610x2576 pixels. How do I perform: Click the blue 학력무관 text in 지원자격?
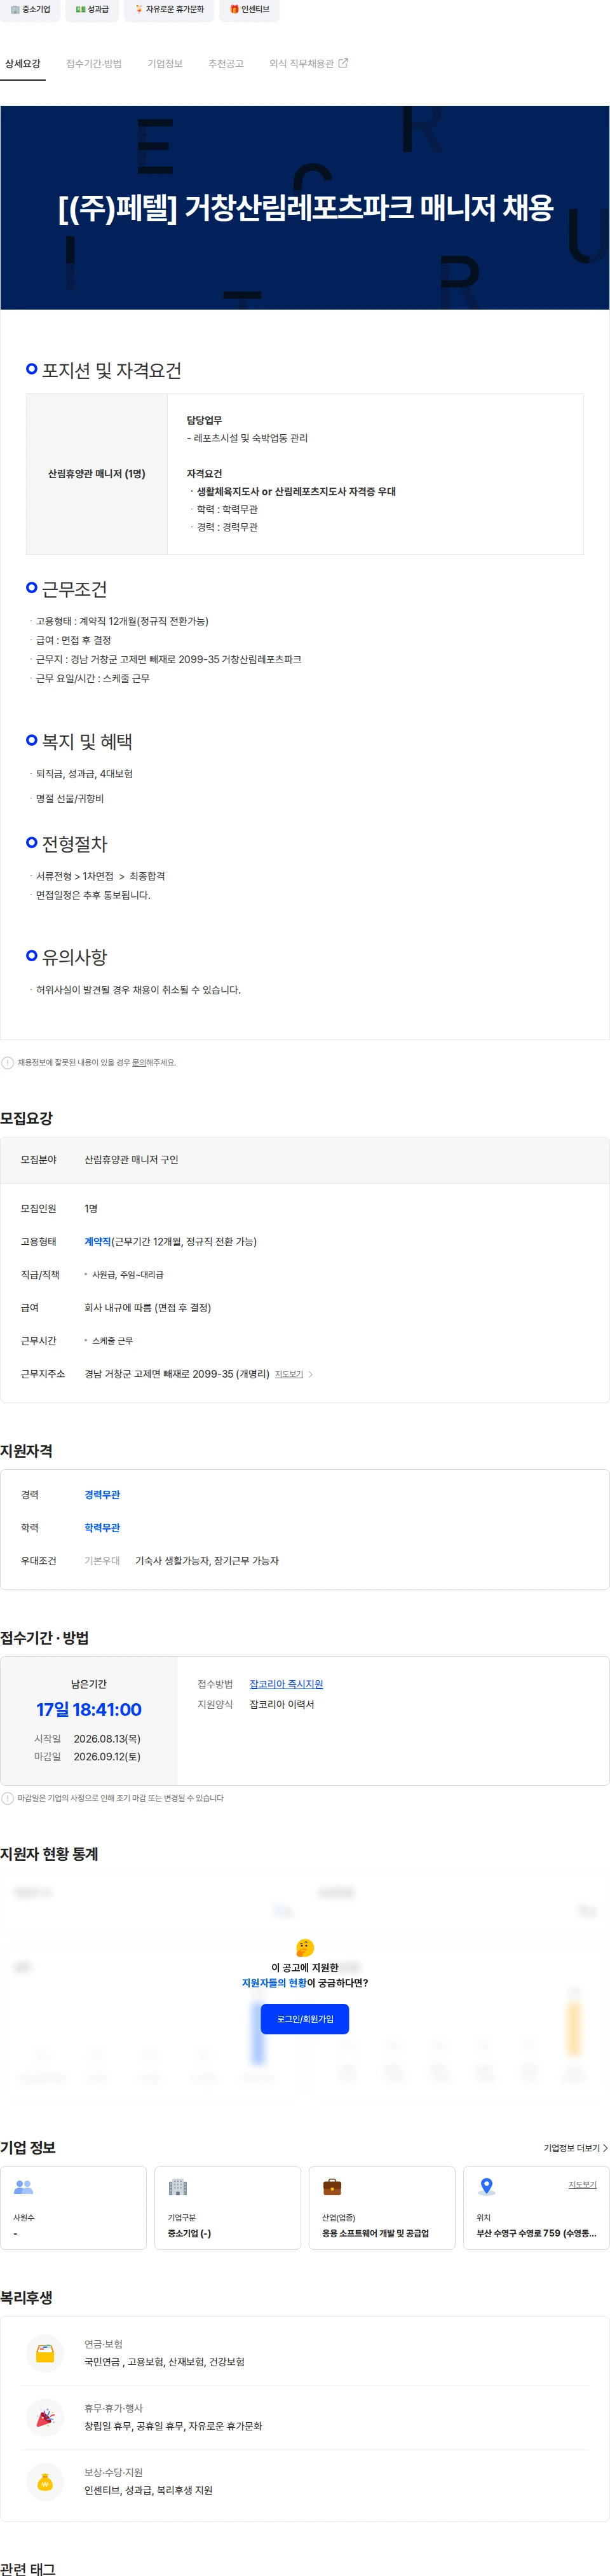tap(102, 1528)
